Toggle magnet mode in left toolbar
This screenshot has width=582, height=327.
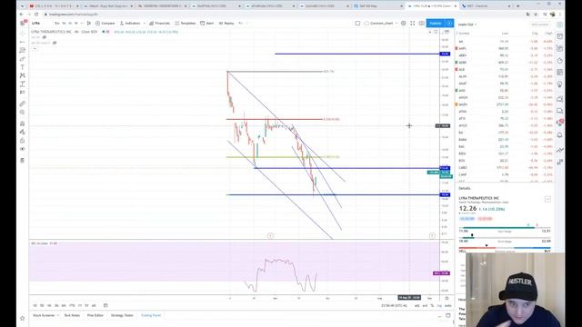tap(23, 124)
